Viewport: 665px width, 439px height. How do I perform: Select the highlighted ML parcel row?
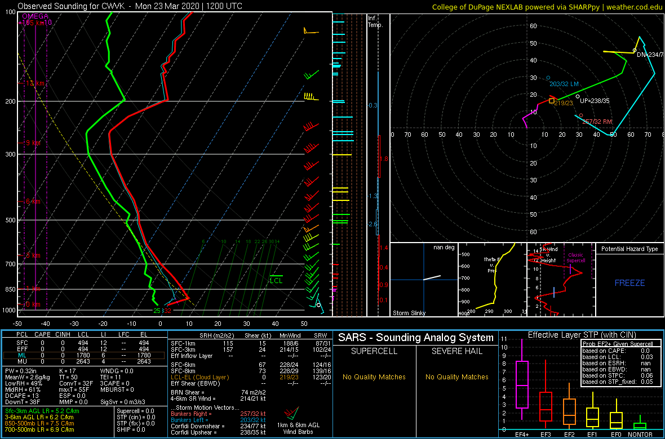[x=85, y=356]
